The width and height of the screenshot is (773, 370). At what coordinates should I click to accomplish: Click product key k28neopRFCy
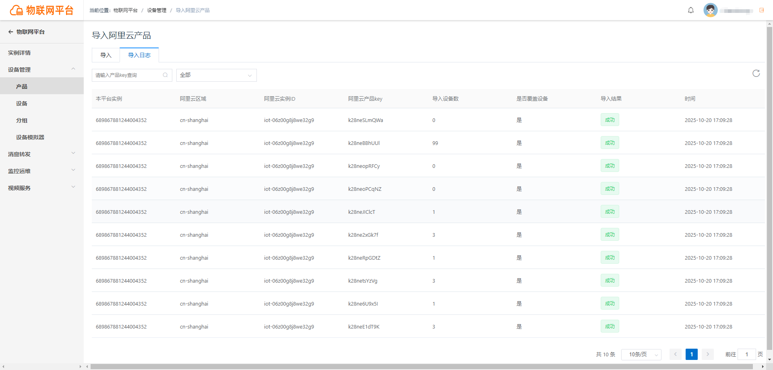coord(364,166)
